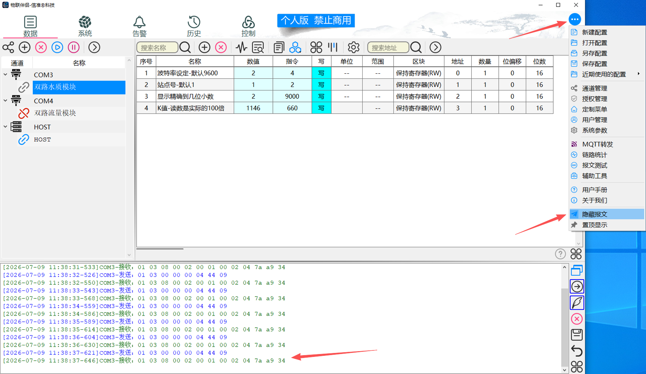The height and width of the screenshot is (374, 646).
Task: Open 辅助工具 from the menu
Action: [607, 176]
